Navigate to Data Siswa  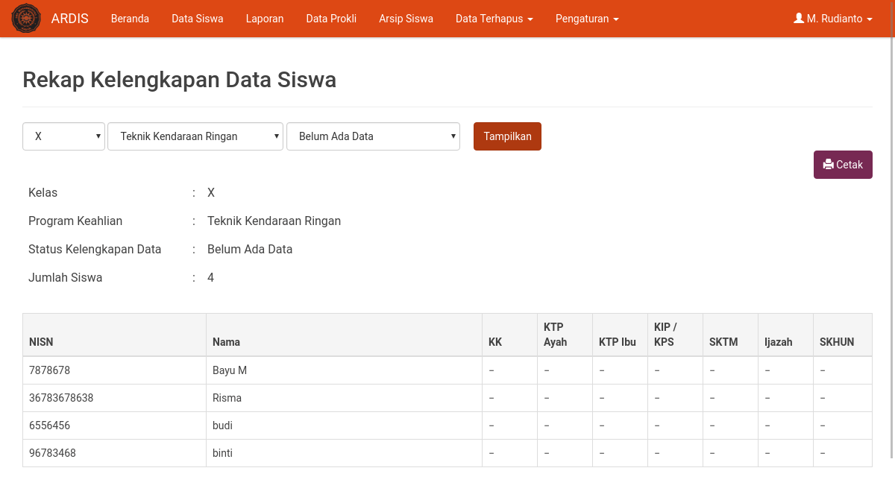[x=197, y=19]
